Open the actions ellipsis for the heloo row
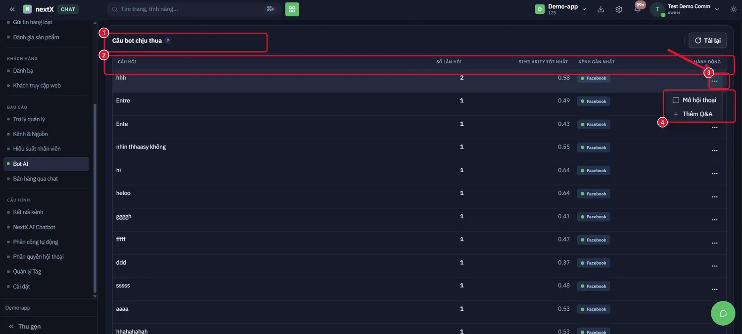742x334 pixels. tap(715, 197)
